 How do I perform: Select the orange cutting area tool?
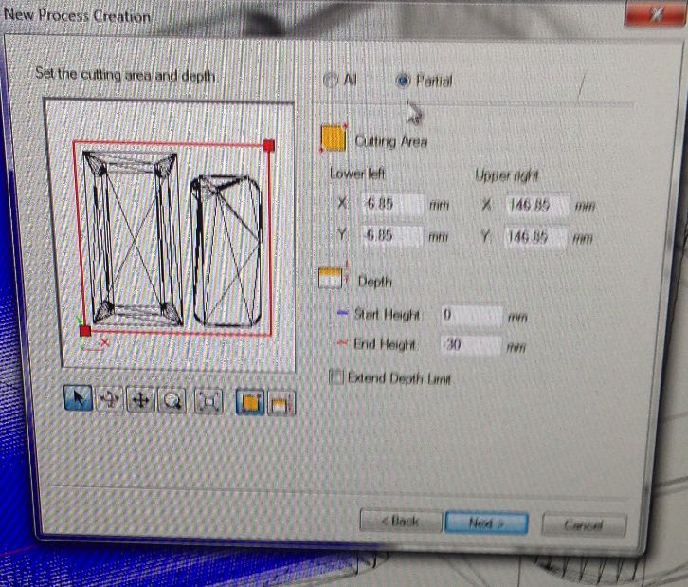click(250, 403)
